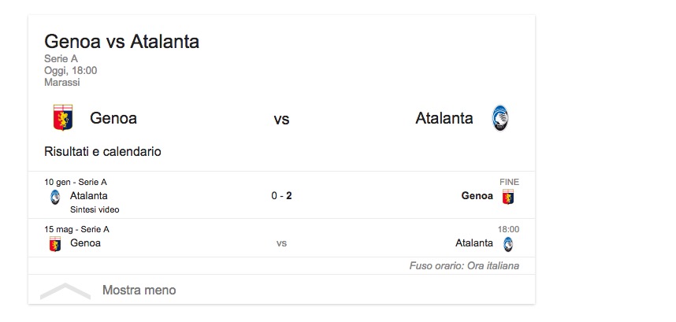The image size is (676, 322).
Task: Click the Risultati e calendario heading
Action: point(102,151)
